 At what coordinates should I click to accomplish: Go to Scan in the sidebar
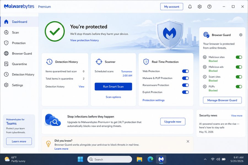tap(19, 32)
